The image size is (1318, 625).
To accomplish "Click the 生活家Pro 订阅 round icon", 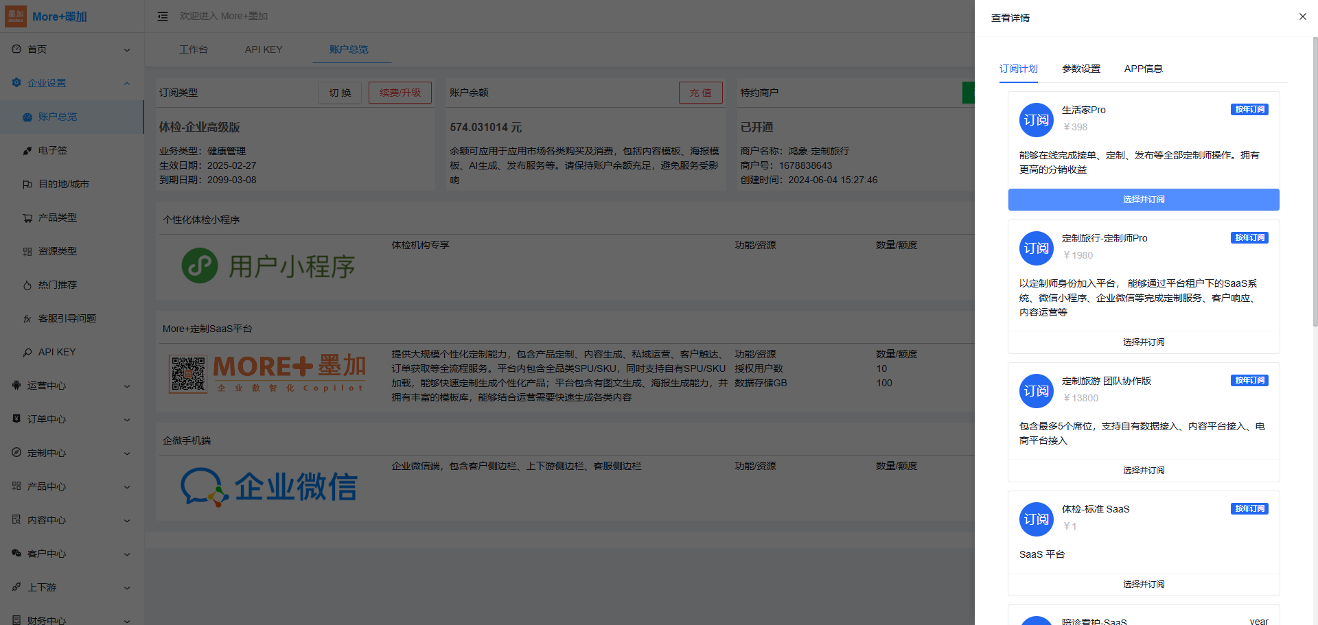I will 1036,120.
